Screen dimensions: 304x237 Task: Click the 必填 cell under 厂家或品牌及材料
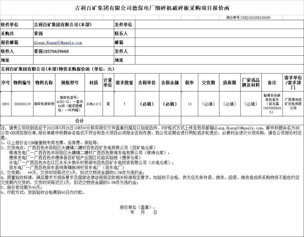click(251, 104)
